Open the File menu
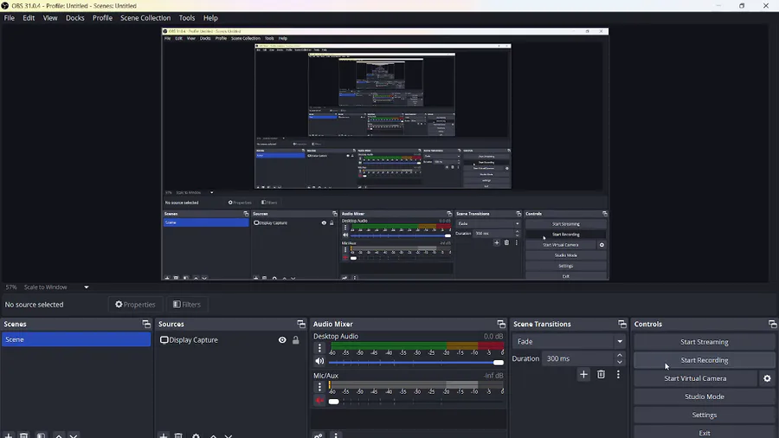The width and height of the screenshot is (779, 438). 10,18
